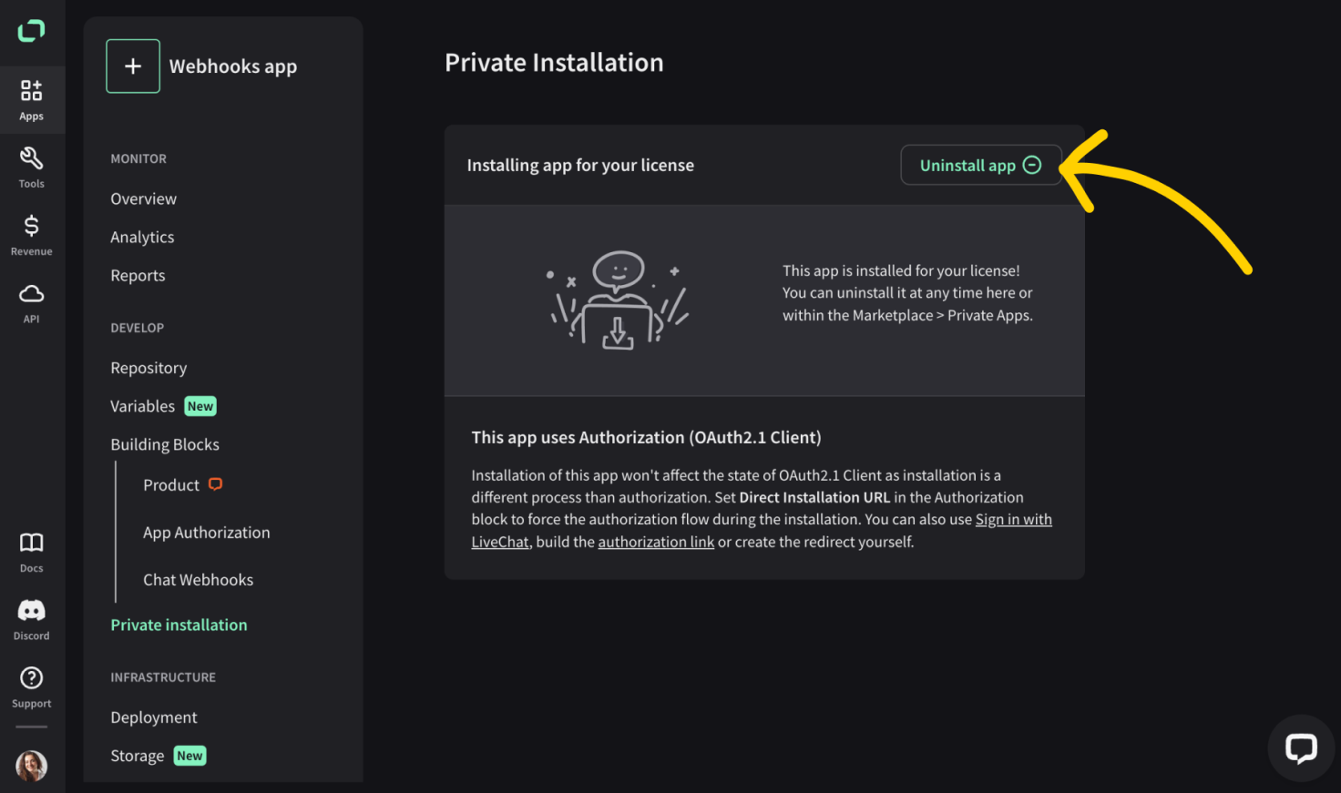The image size is (1341, 793).
Task: Click the user profile avatar
Action: click(x=32, y=766)
